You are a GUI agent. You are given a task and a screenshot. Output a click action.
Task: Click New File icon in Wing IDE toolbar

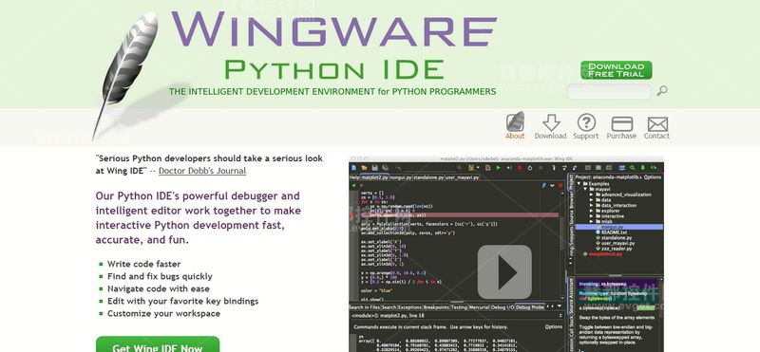(x=353, y=168)
